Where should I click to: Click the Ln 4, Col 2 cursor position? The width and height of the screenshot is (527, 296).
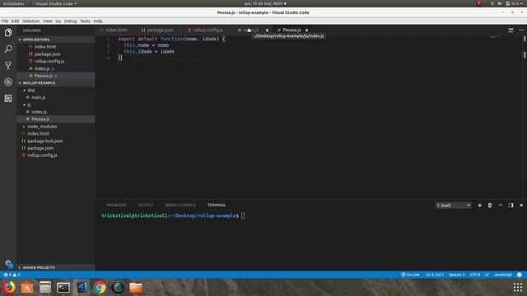coord(435,275)
